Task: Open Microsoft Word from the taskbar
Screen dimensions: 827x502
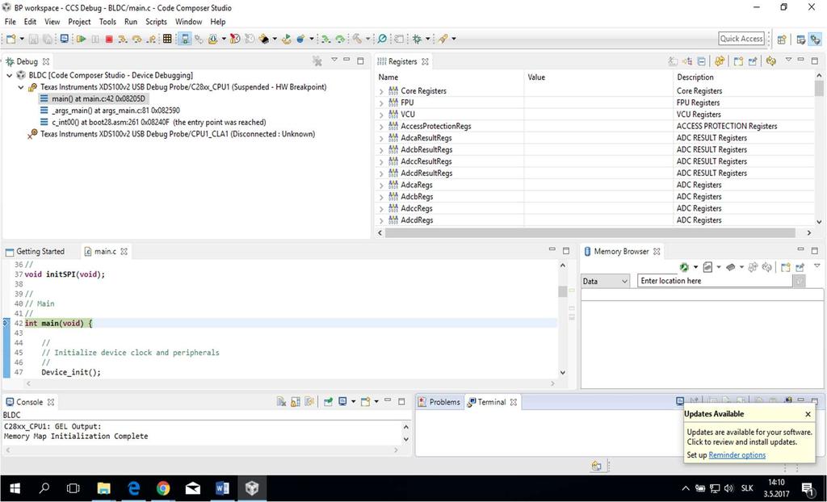Action: 222,488
